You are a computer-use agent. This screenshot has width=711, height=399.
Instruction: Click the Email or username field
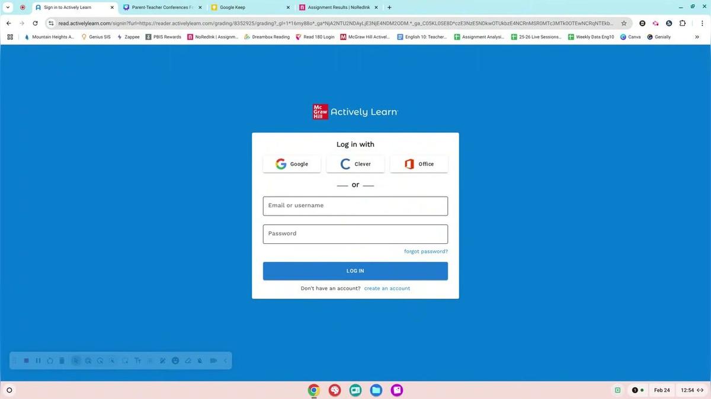pyautogui.click(x=355, y=205)
